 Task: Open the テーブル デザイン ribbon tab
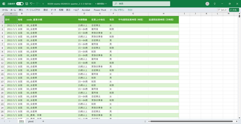(x=117, y=10)
